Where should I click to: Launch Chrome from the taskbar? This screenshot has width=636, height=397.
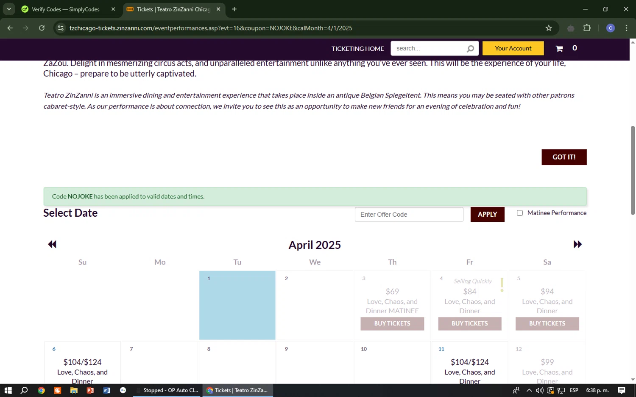coord(41,390)
